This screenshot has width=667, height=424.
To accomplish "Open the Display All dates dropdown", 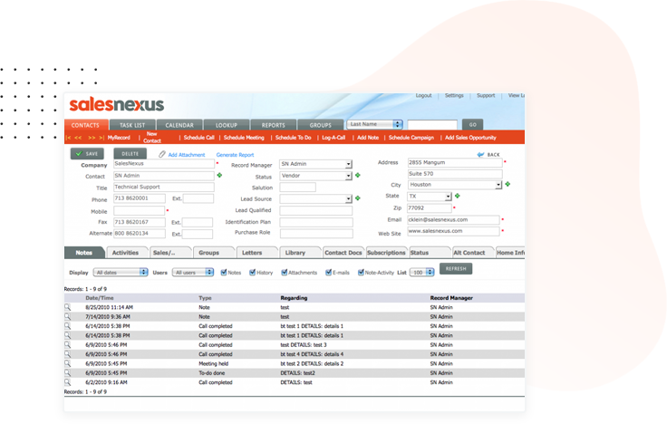I will click(x=121, y=272).
